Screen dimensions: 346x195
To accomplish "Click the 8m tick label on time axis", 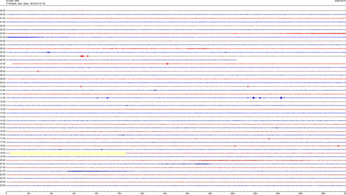I will pos(97,194).
